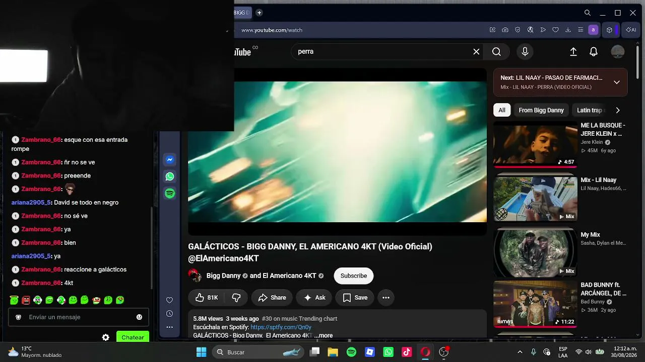Screen dimensions: 645x362
Task: Open the Opera AI assistant button
Action: coord(631,30)
